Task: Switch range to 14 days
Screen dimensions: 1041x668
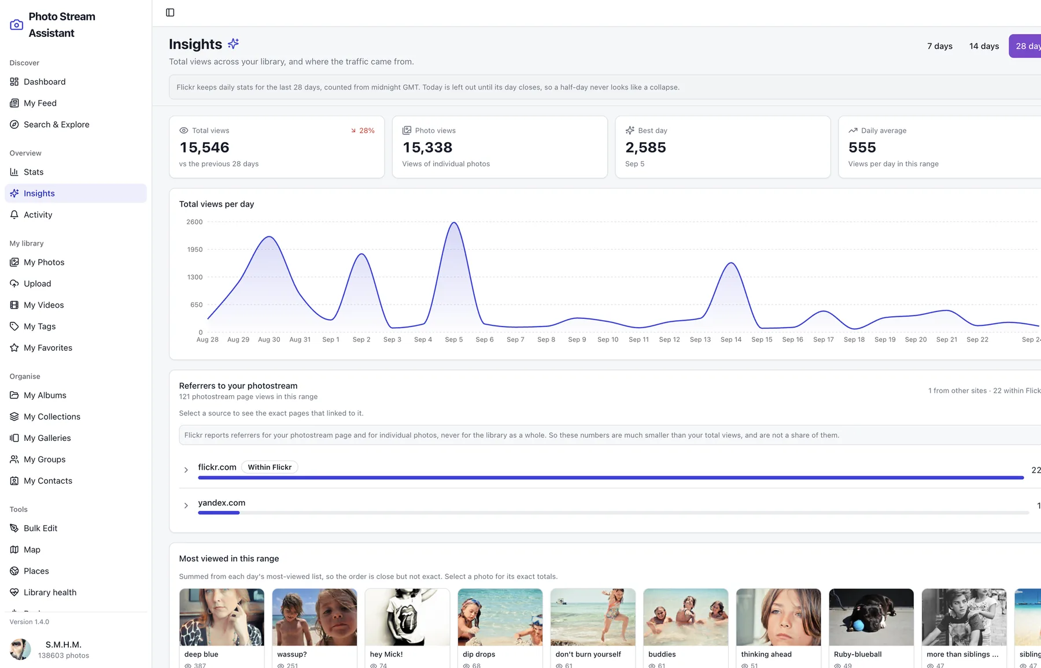Action: click(x=984, y=46)
